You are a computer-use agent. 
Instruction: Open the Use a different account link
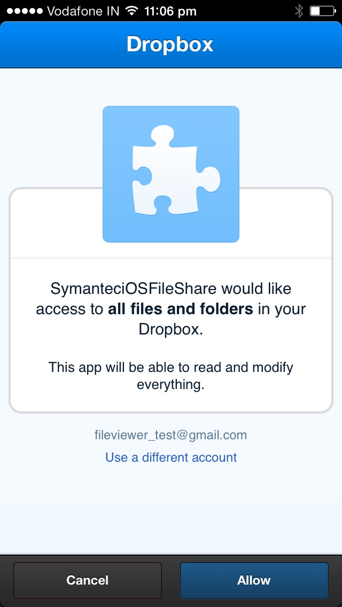click(x=171, y=457)
